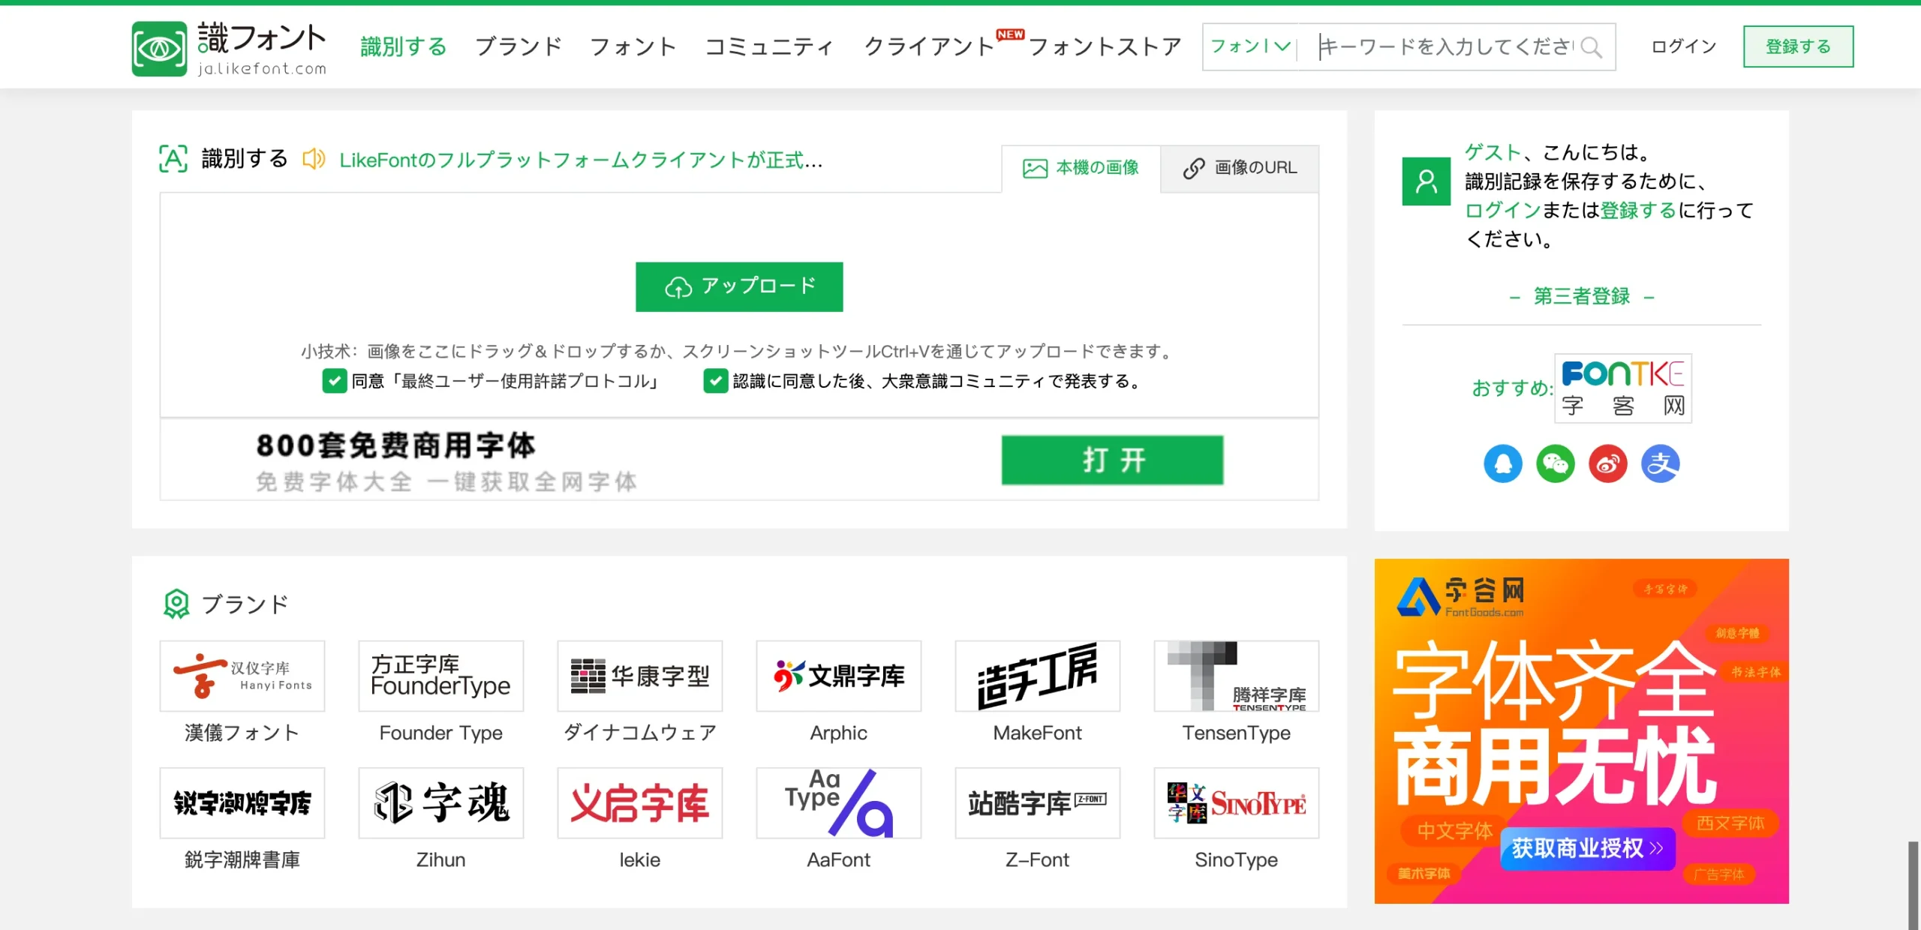
Task: Open the FONTKE recommended site thumbnail
Action: (x=1623, y=388)
